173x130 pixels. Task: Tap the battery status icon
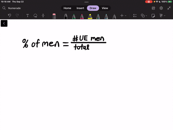coord(170,2)
